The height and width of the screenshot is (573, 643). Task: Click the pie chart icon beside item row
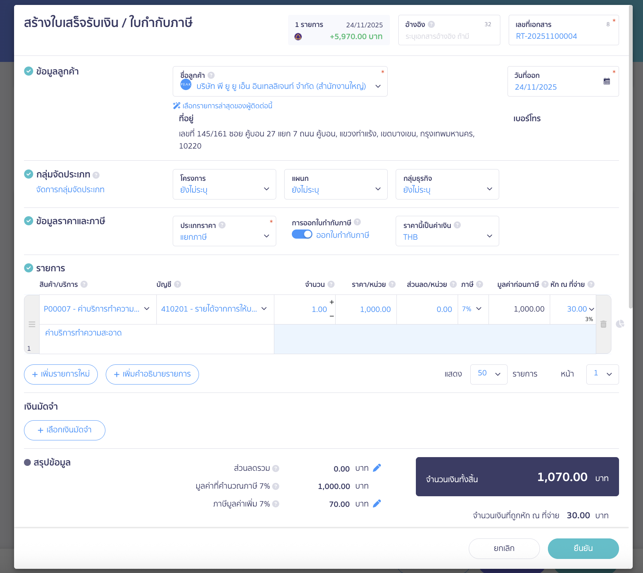coord(620,324)
